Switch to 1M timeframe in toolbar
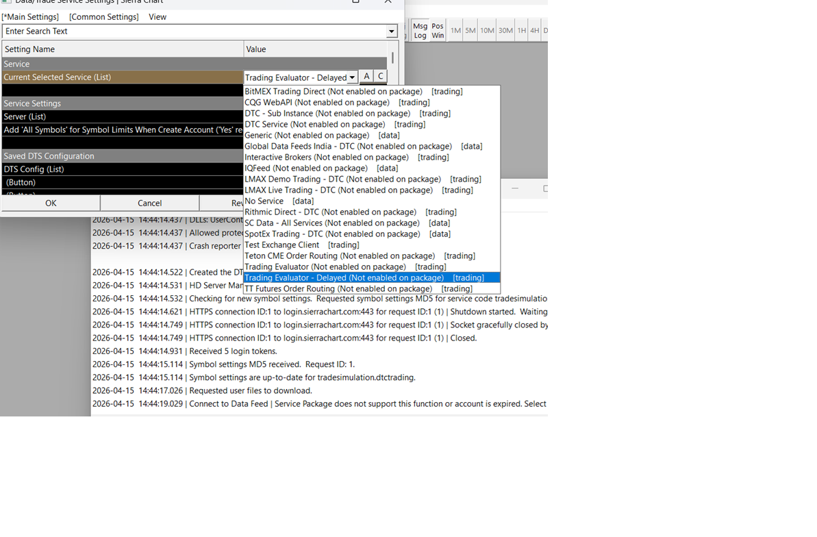The image size is (817, 537). tap(456, 31)
